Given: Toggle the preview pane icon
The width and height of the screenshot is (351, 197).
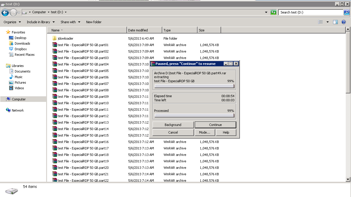Looking at the screenshot, I should tap(335, 22).
